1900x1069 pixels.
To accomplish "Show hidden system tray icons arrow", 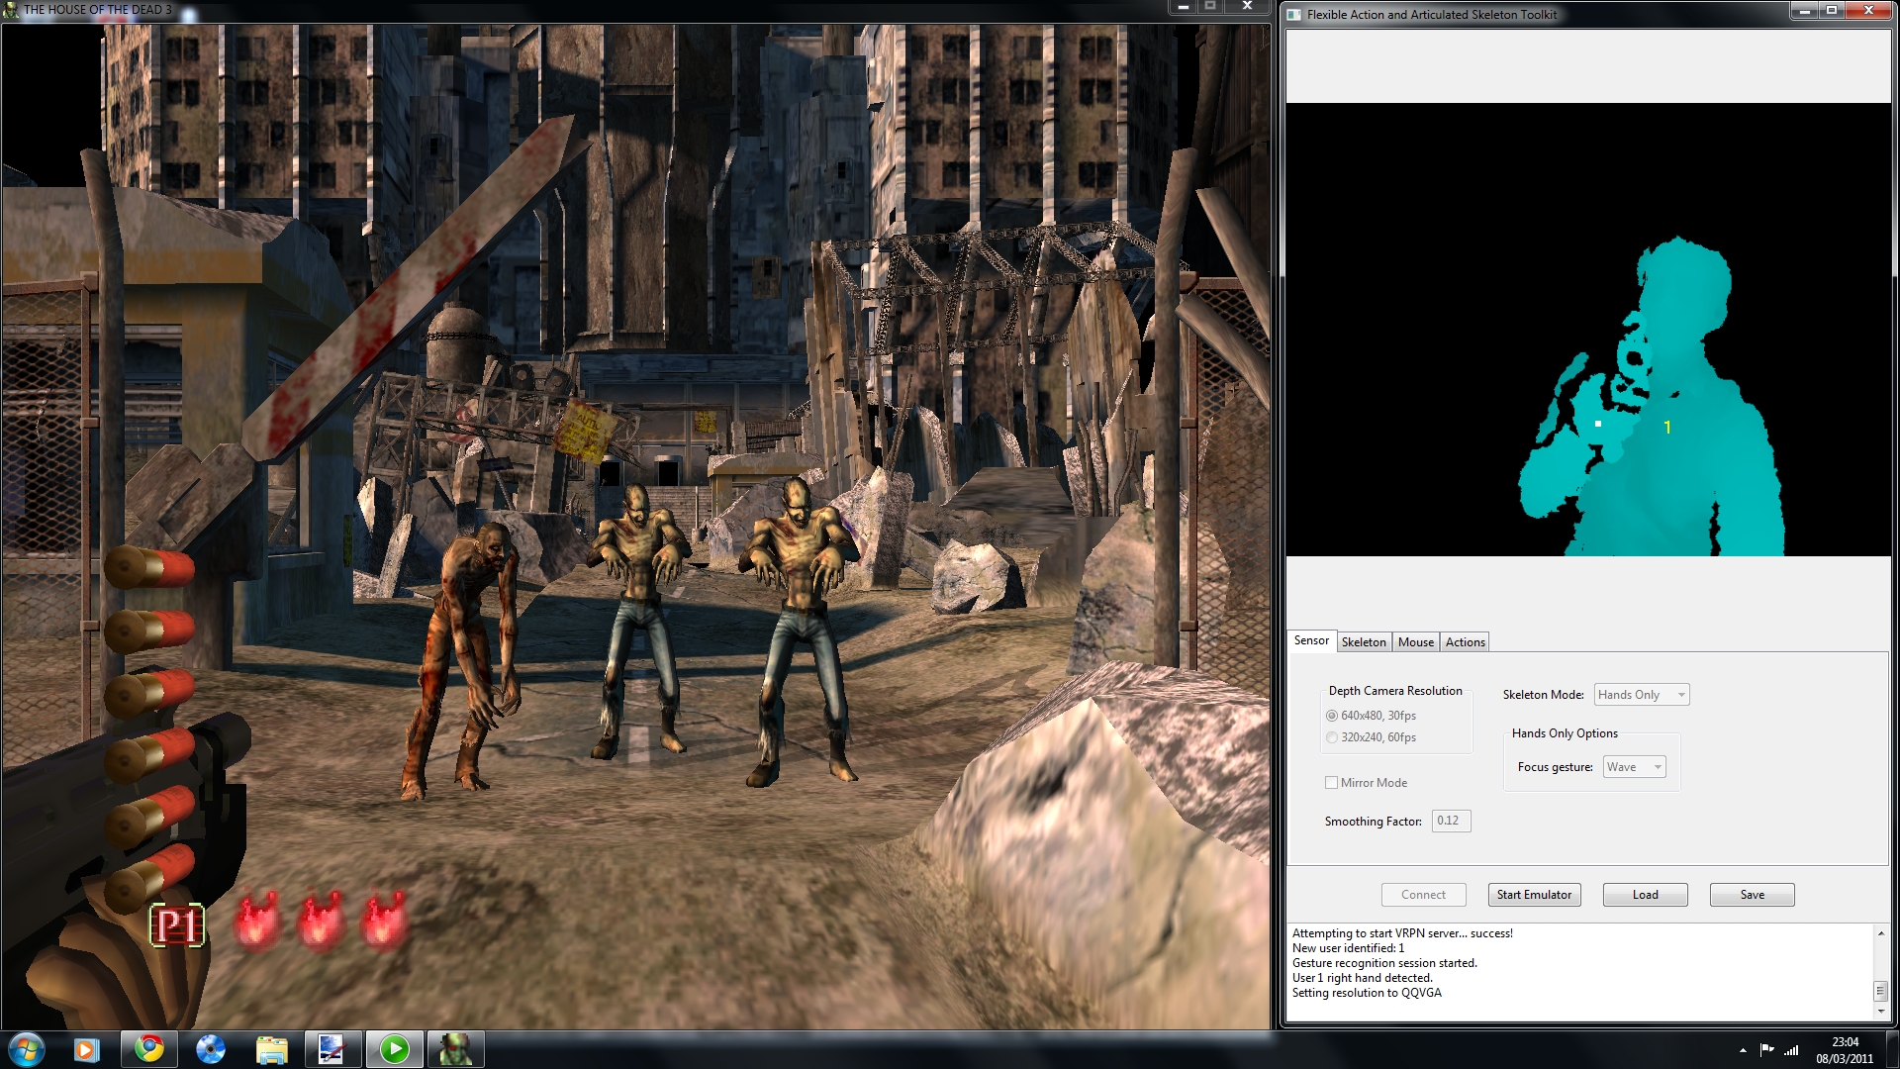I will (1743, 1050).
